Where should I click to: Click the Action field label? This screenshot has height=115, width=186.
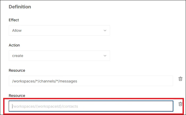(x=14, y=45)
